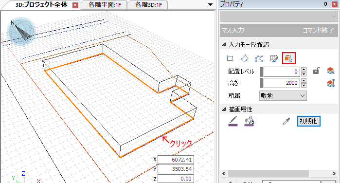Increase 高さ with up spinner

[x=304, y=81]
